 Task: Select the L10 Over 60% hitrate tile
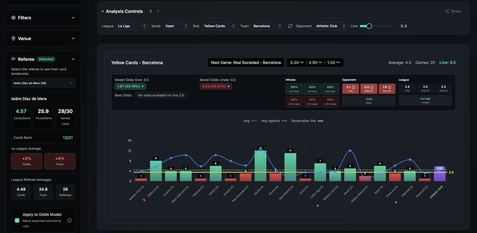(294, 89)
